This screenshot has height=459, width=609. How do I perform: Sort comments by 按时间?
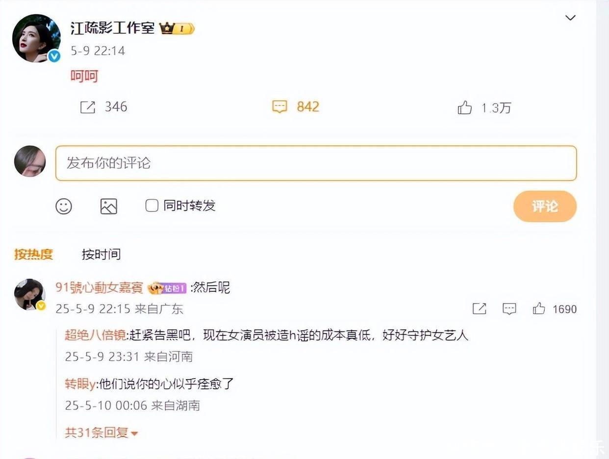click(101, 254)
